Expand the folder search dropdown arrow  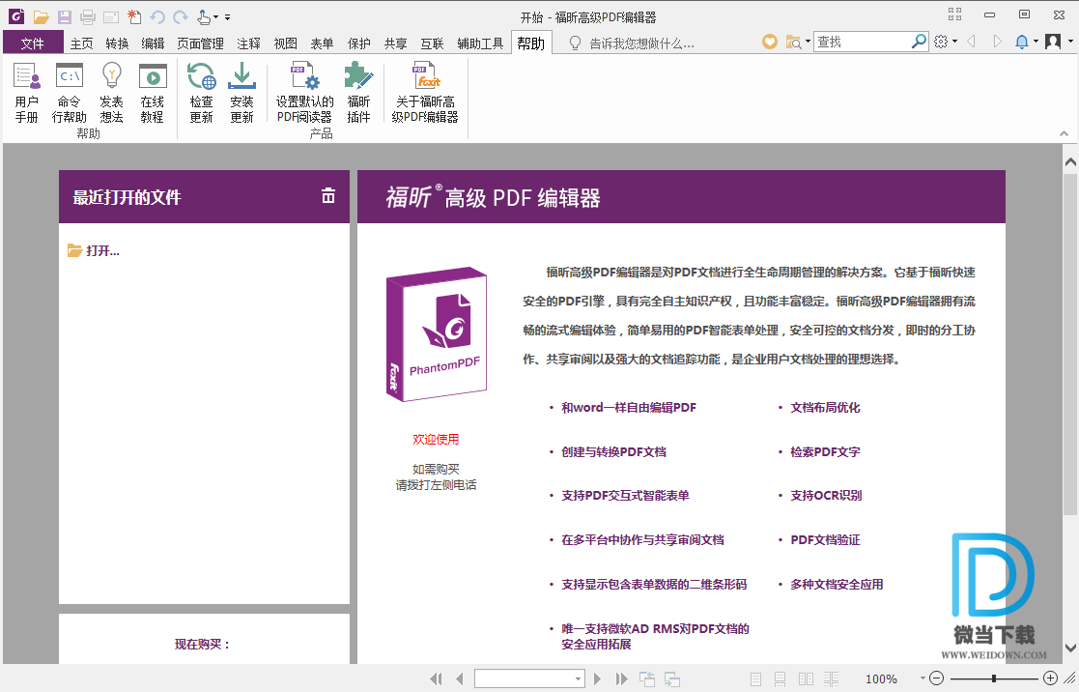click(x=808, y=42)
